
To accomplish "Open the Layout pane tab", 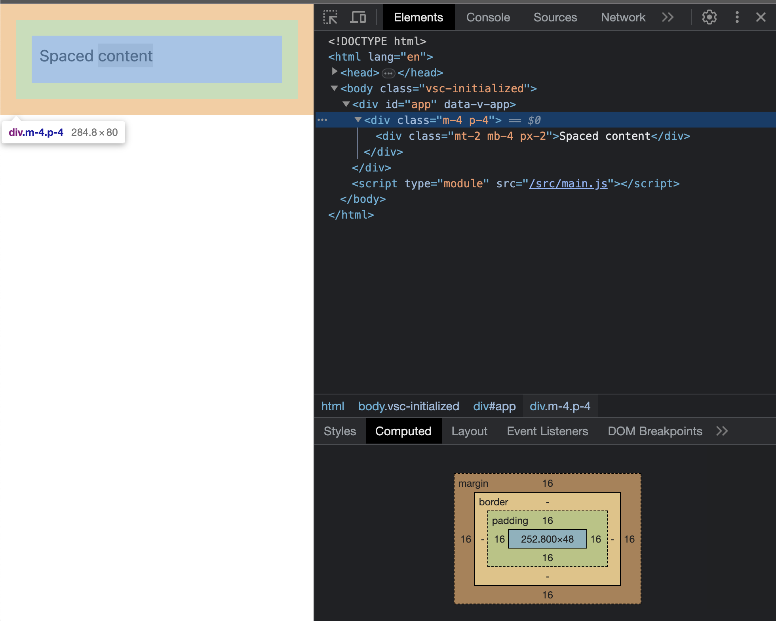I will pyautogui.click(x=469, y=431).
